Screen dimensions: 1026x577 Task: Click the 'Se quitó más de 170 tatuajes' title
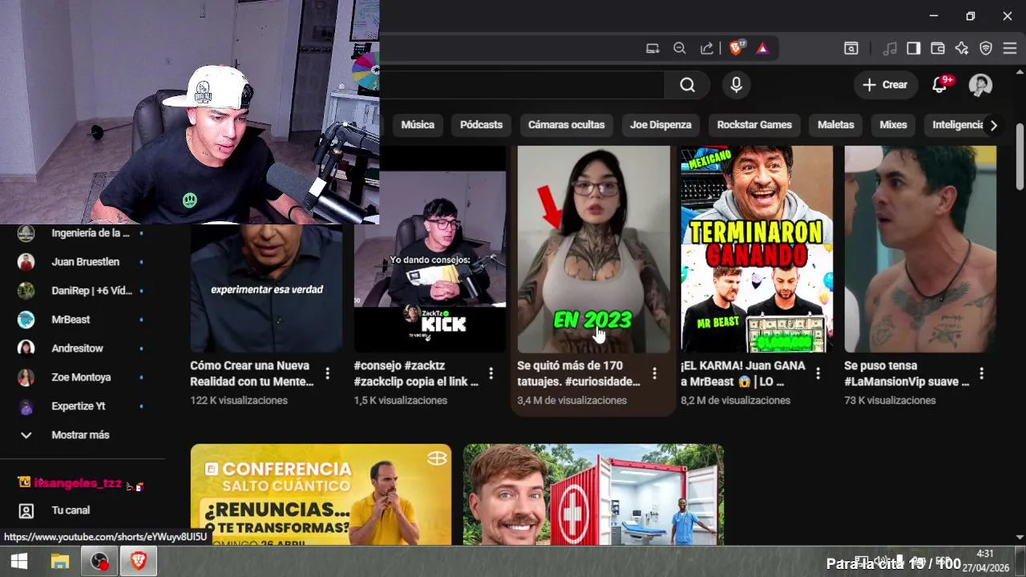579,373
